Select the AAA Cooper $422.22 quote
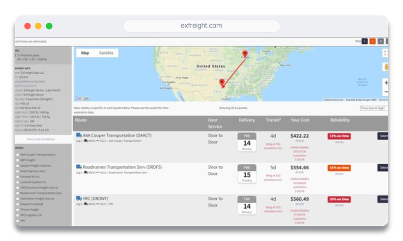 click(383, 136)
